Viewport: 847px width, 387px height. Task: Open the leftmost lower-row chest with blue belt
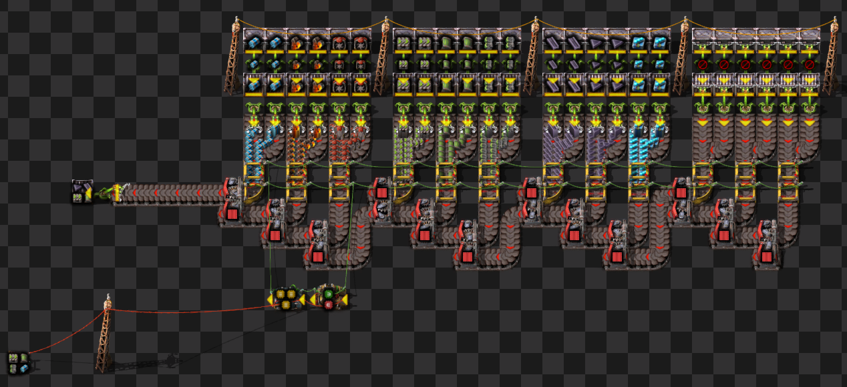pyautogui.click(x=254, y=84)
